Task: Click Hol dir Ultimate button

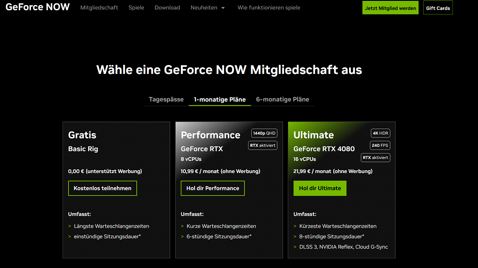Action: click(320, 188)
